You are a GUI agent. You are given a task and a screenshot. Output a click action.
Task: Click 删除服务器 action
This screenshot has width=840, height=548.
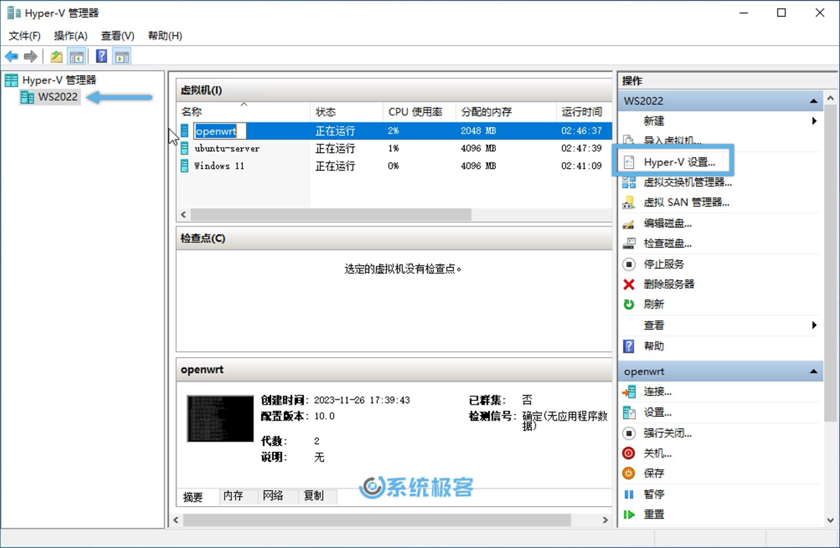[x=669, y=284]
